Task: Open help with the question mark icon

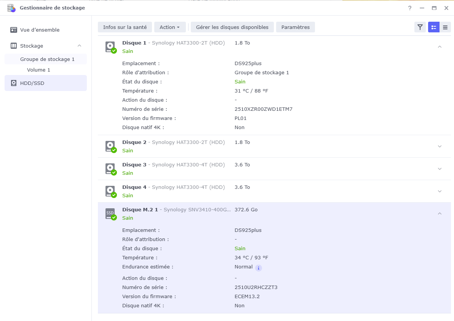Action: coord(410,8)
